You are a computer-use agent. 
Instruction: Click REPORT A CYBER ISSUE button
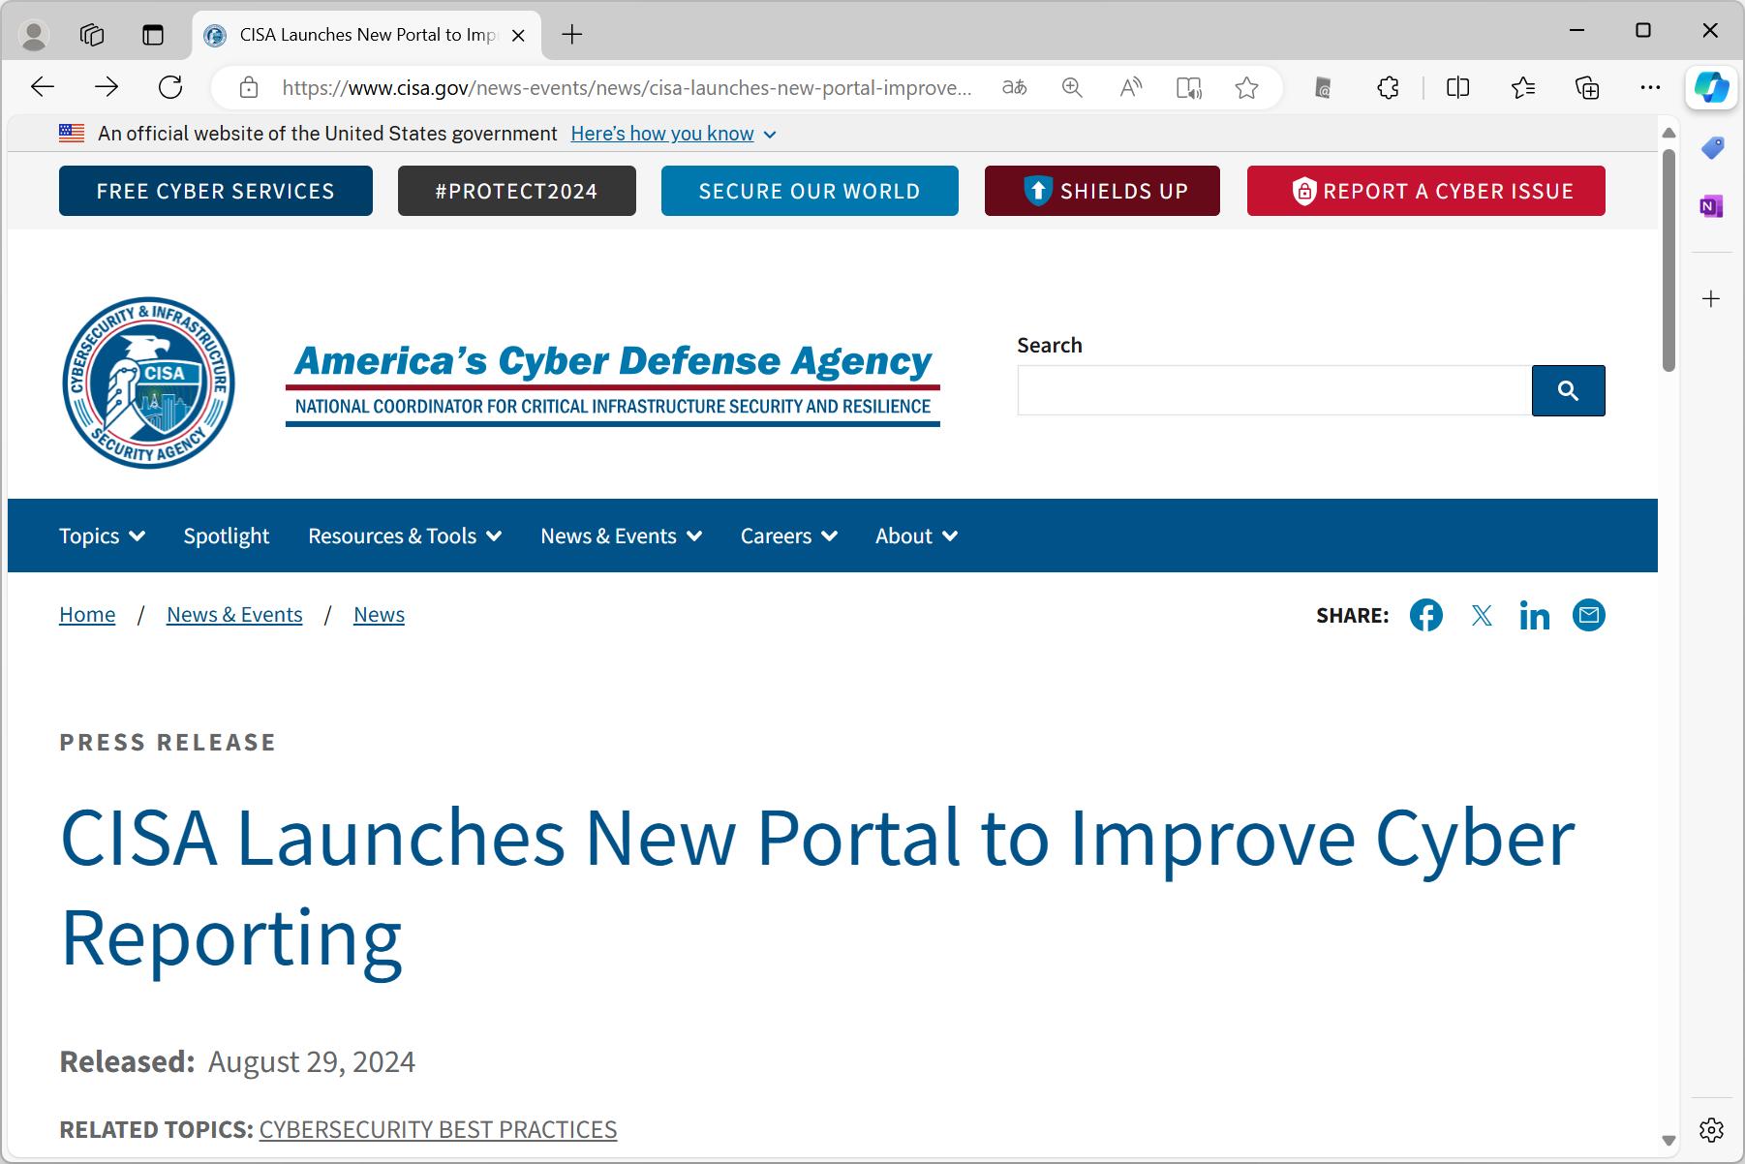pyautogui.click(x=1426, y=191)
